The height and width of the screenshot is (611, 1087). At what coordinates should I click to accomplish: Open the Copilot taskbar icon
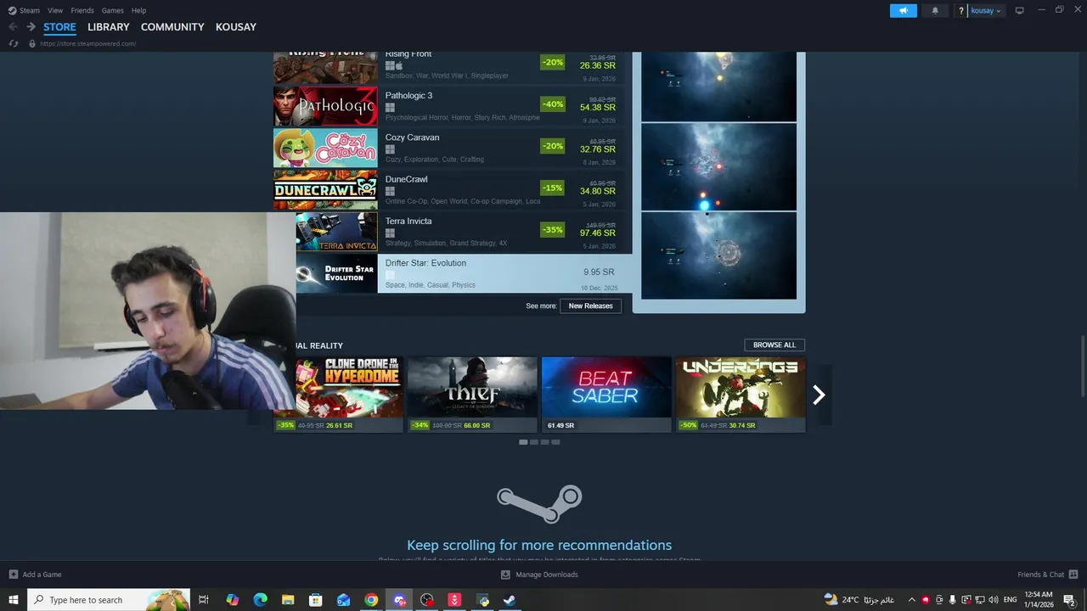(x=232, y=600)
